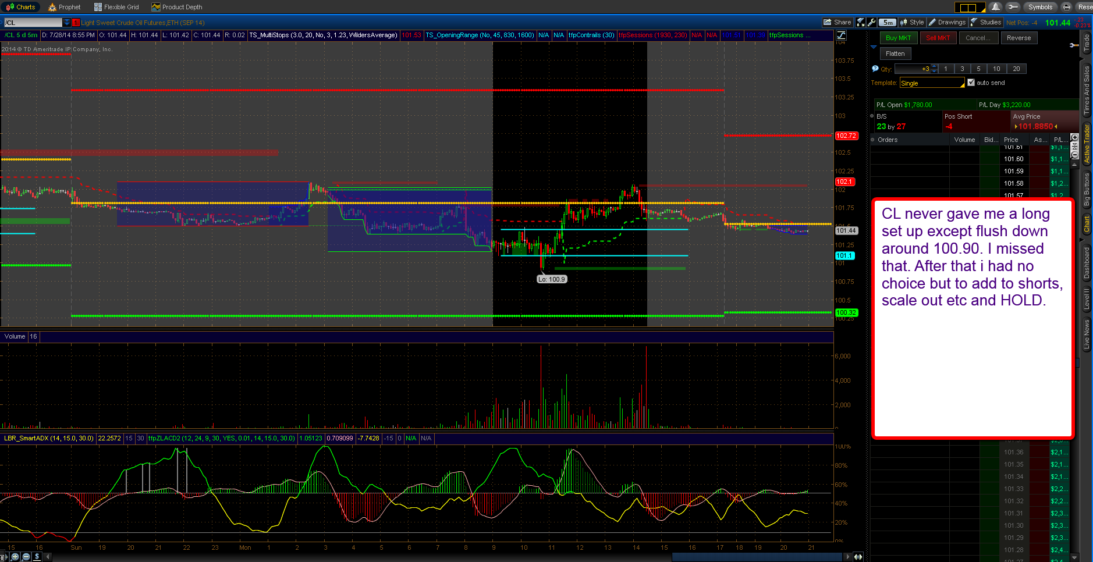
Task: Click the Sell MKT button
Action: (x=937, y=38)
